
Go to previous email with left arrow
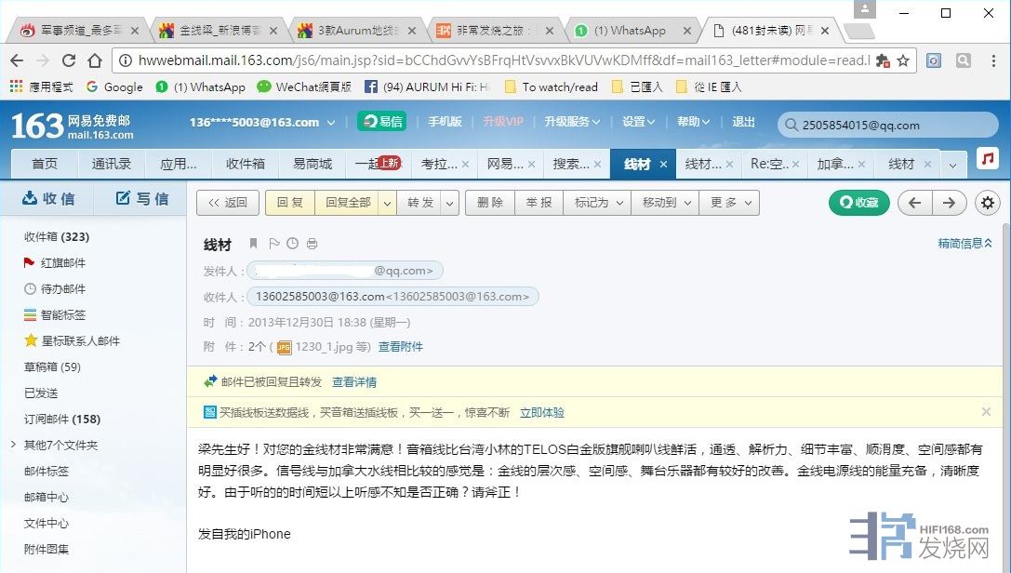click(915, 203)
